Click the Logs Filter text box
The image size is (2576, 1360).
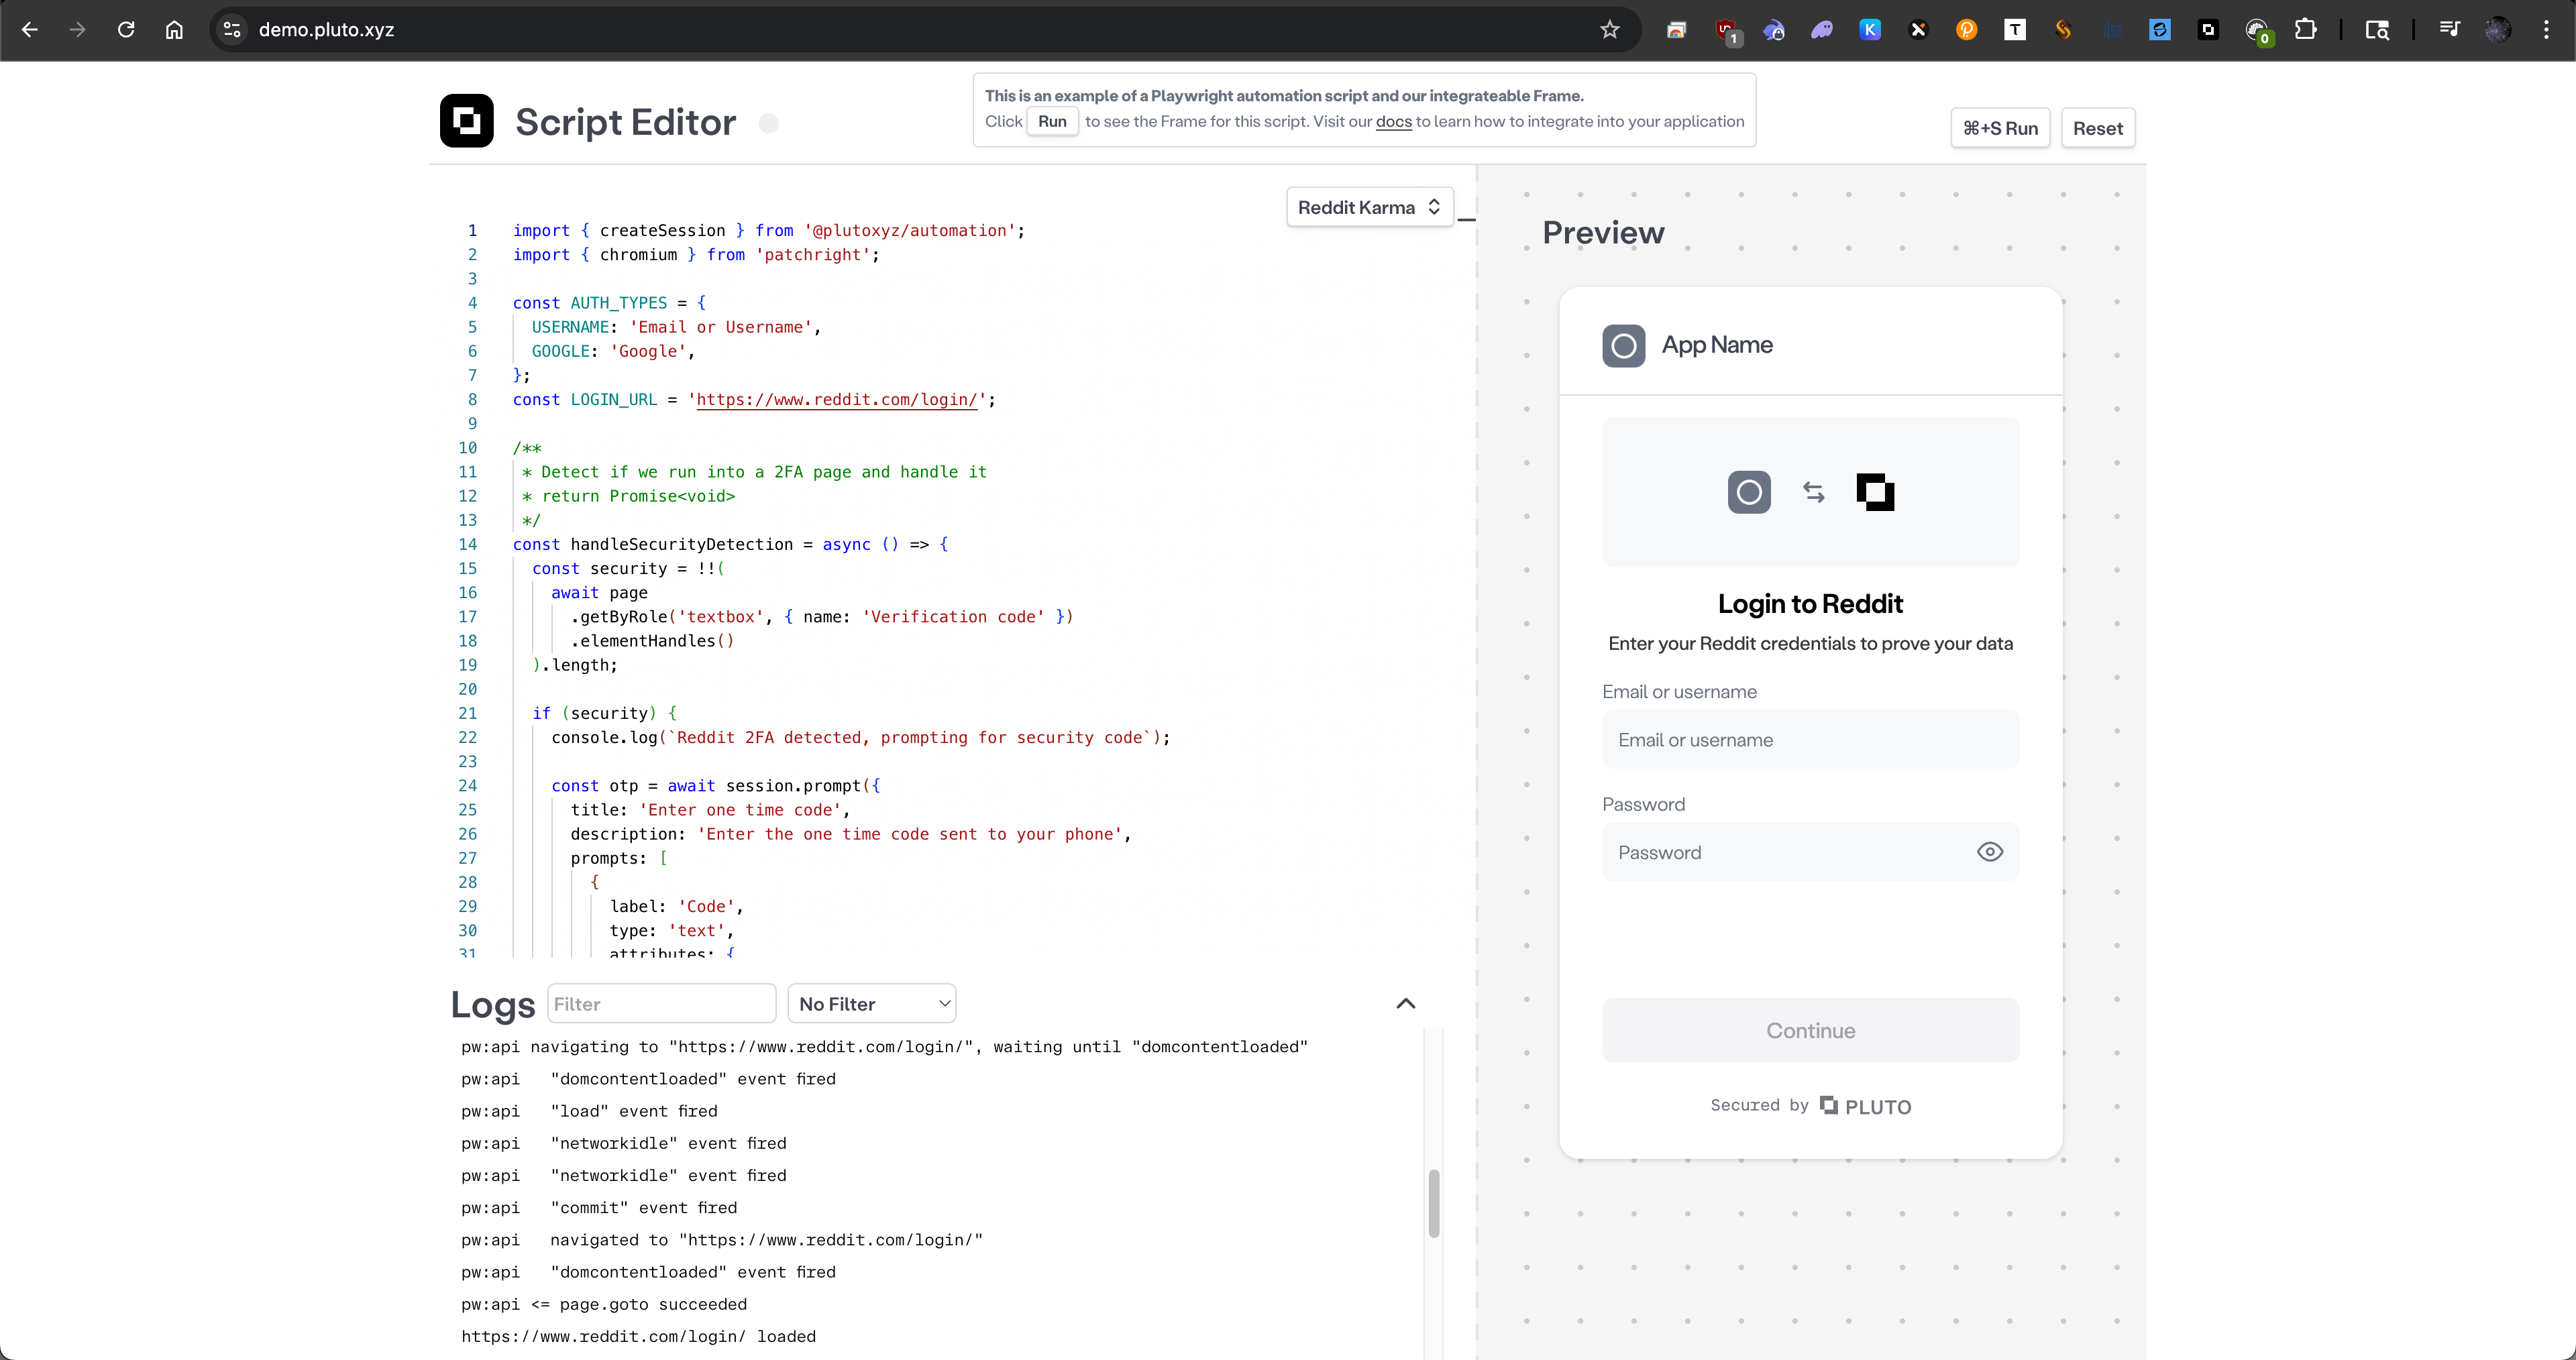coord(661,1004)
